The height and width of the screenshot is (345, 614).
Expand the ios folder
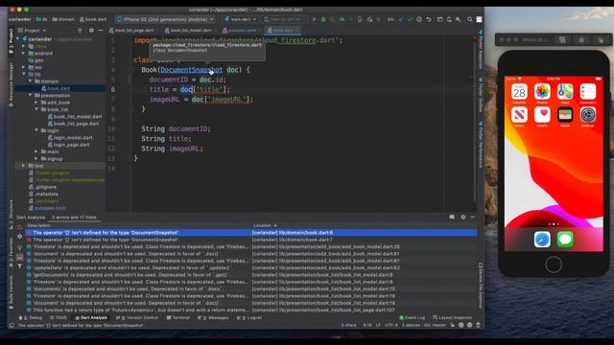click(24, 67)
